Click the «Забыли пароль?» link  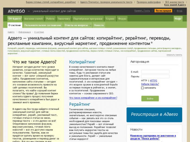150,84
